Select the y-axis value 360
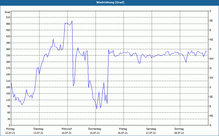The width and height of the screenshot is (219, 136). coord(8,49)
